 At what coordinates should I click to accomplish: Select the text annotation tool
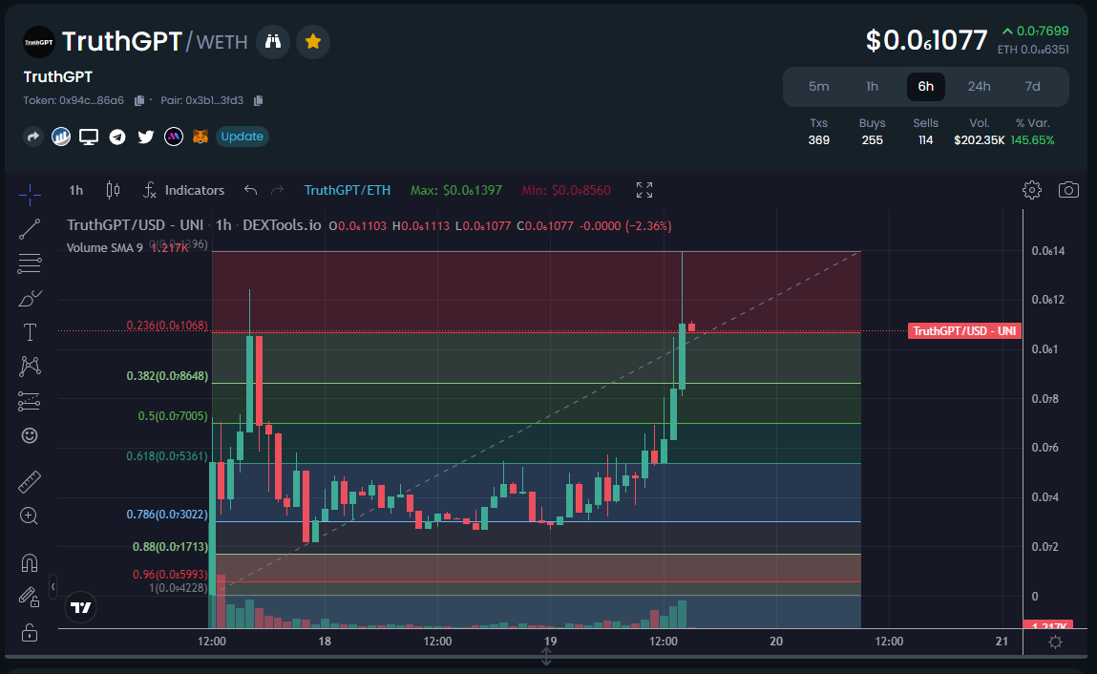pos(30,332)
